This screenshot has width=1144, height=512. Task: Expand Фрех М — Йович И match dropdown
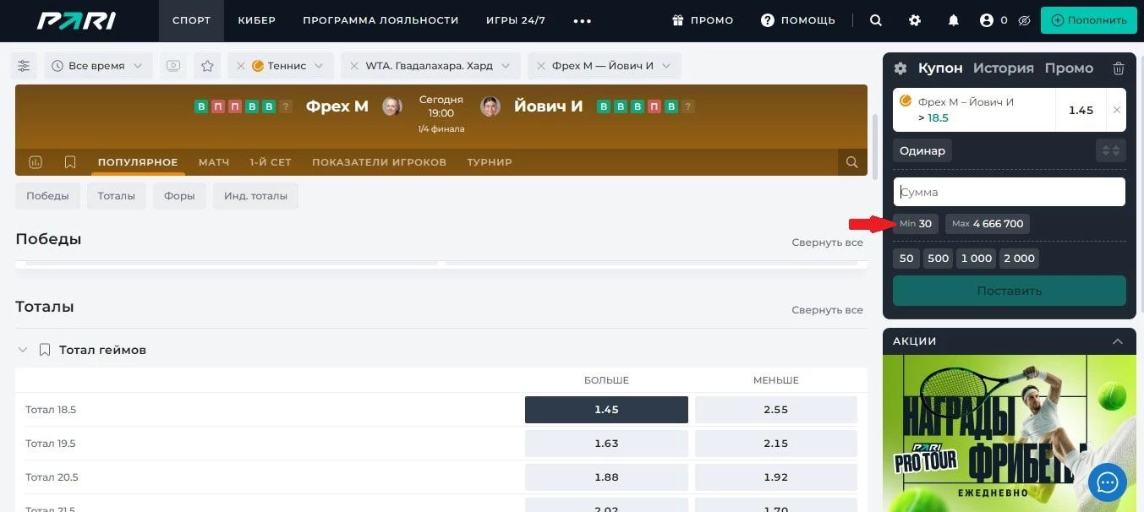[x=666, y=66]
